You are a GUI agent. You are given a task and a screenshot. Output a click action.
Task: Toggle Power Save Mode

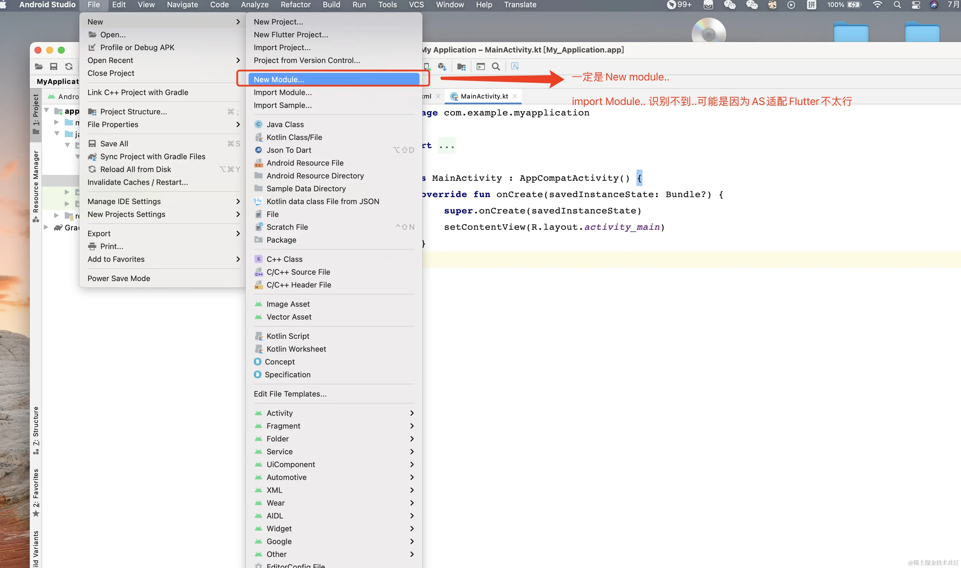click(x=119, y=278)
